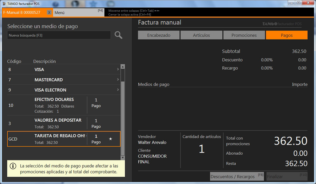Viewport: 316px width, 184px height.
Task: Select VISA payment method
Action: [x=64, y=69]
